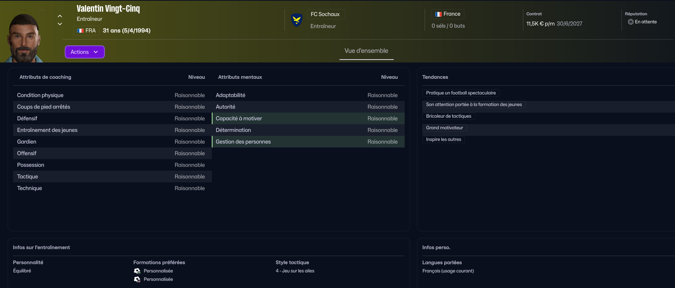
Task: Switch to the Vue d'ensemble tab
Action: click(x=366, y=51)
